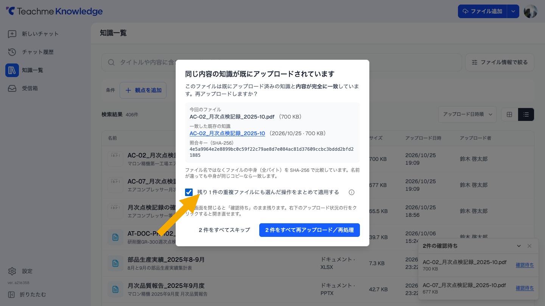Screen dimensions: 545x306
Task: Click 確認待ち link for AC-07 file
Action: (x=525, y=288)
